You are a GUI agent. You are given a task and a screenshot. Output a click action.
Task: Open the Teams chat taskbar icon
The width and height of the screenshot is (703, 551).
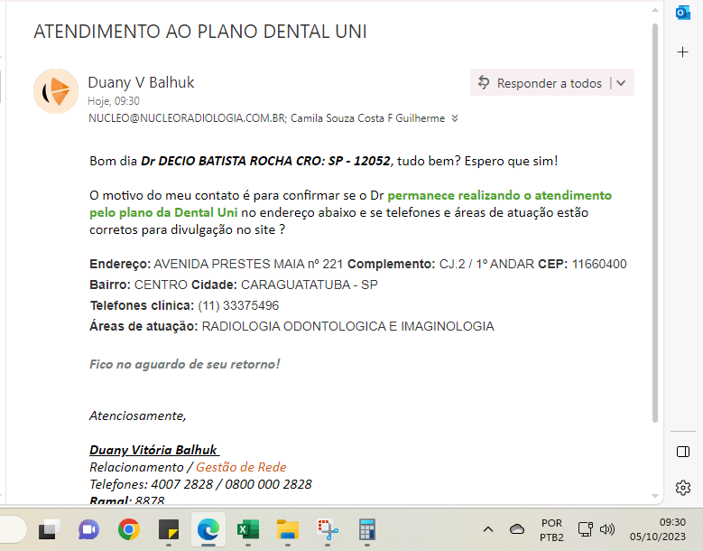click(x=88, y=530)
